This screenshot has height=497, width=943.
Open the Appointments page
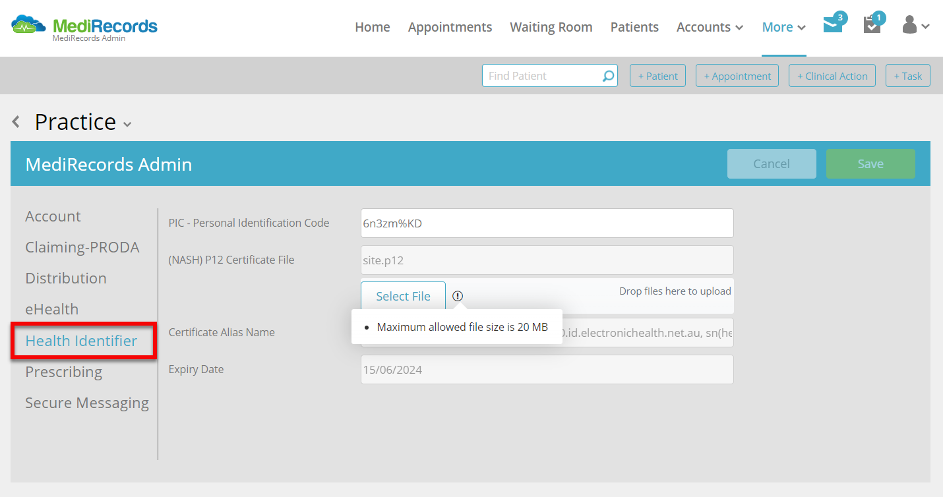450,27
